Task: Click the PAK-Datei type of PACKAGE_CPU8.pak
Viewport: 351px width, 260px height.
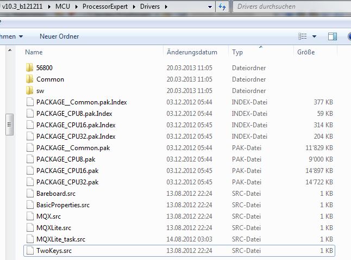Action: (247, 159)
